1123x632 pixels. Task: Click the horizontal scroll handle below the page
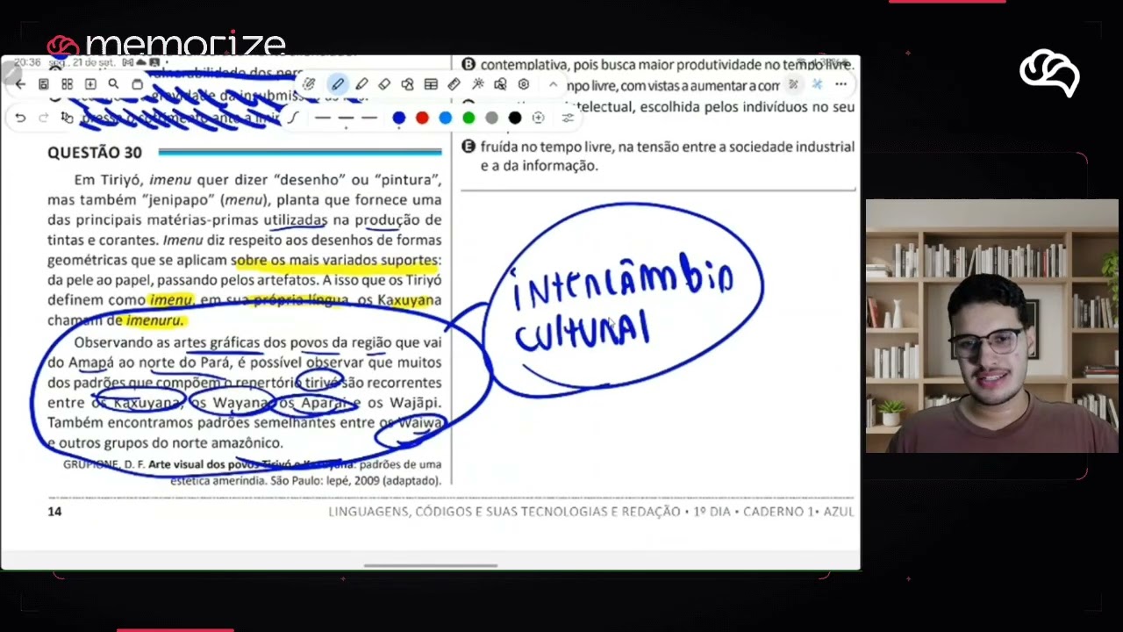(x=431, y=565)
